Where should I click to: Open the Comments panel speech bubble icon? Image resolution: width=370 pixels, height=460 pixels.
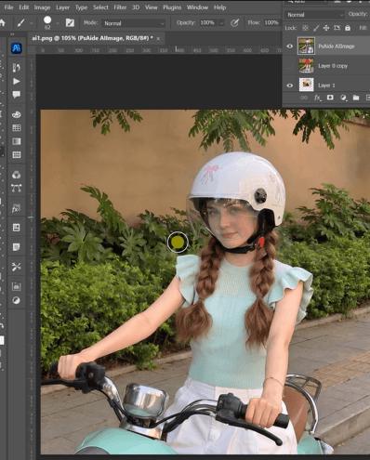click(x=16, y=95)
